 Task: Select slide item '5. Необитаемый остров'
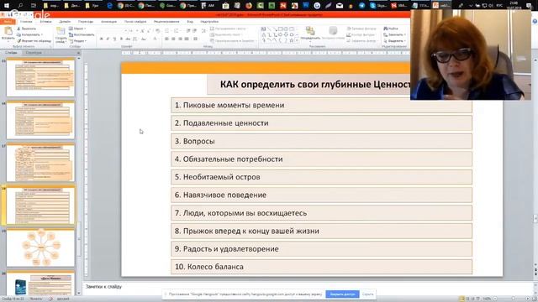pos(321,177)
